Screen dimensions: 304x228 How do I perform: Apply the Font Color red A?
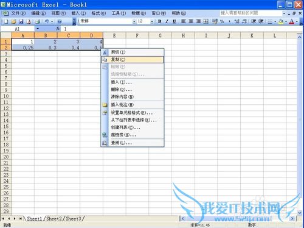tap(292, 21)
